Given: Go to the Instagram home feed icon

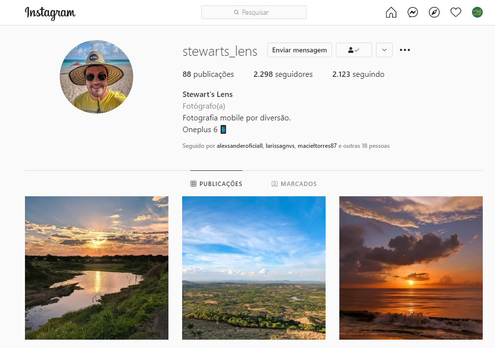Looking at the screenshot, I should click(x=391, y=12).
